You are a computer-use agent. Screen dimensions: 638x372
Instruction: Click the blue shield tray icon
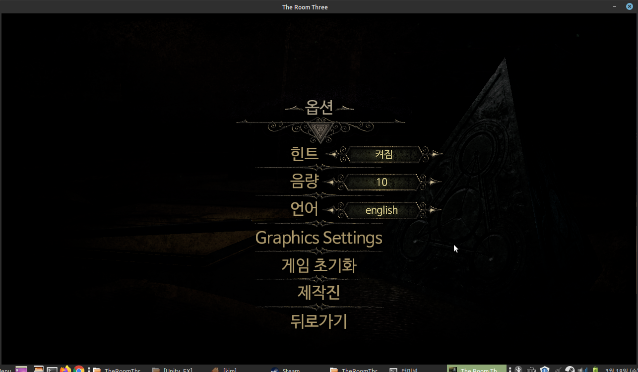(545, 370)
